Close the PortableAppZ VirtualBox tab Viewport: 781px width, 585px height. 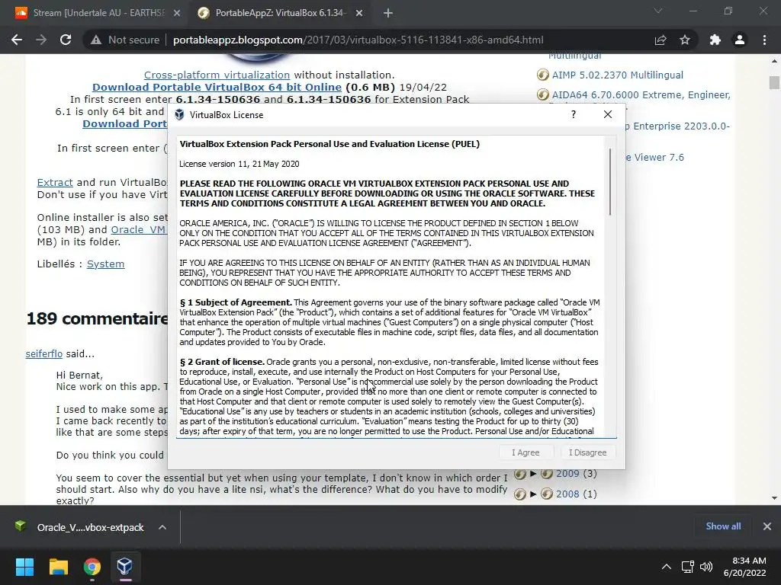click(x=359, y=13)
